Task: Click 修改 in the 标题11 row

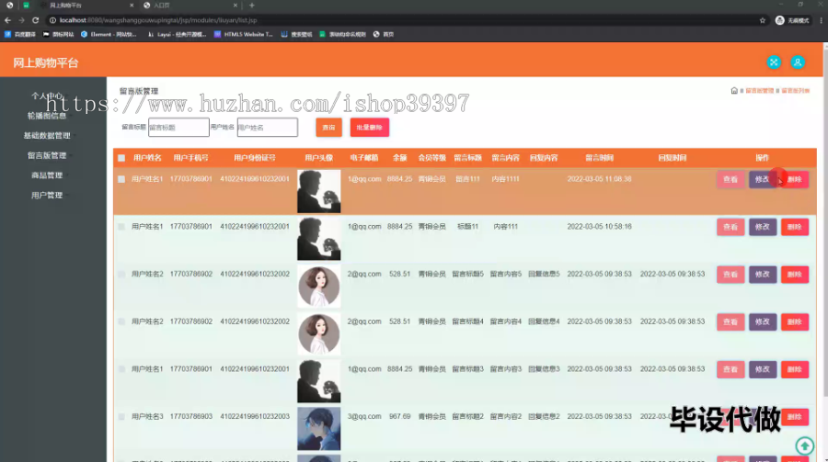Action: point(762,227)
